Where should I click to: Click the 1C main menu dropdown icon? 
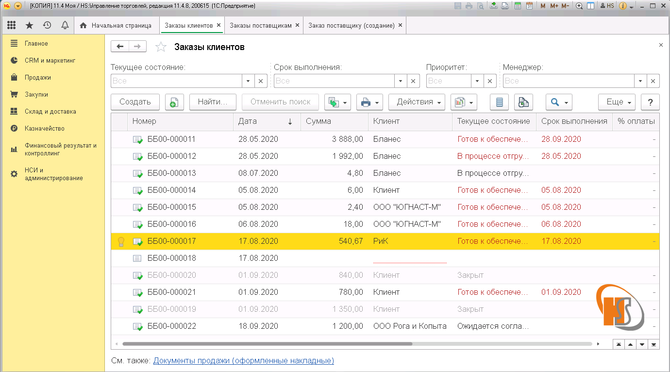18,6
